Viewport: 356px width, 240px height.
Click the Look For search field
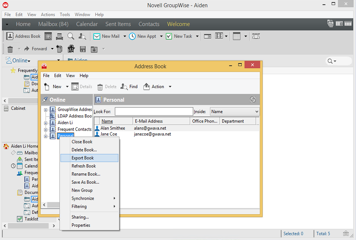pyautogui.click(x=154, y=112)
